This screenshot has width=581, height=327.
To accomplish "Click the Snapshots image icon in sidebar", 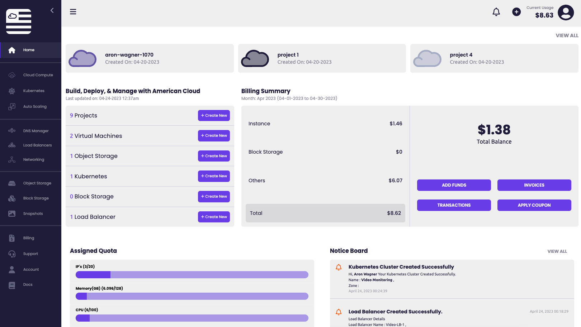I will pyautogui.click(x=12, y=214).
